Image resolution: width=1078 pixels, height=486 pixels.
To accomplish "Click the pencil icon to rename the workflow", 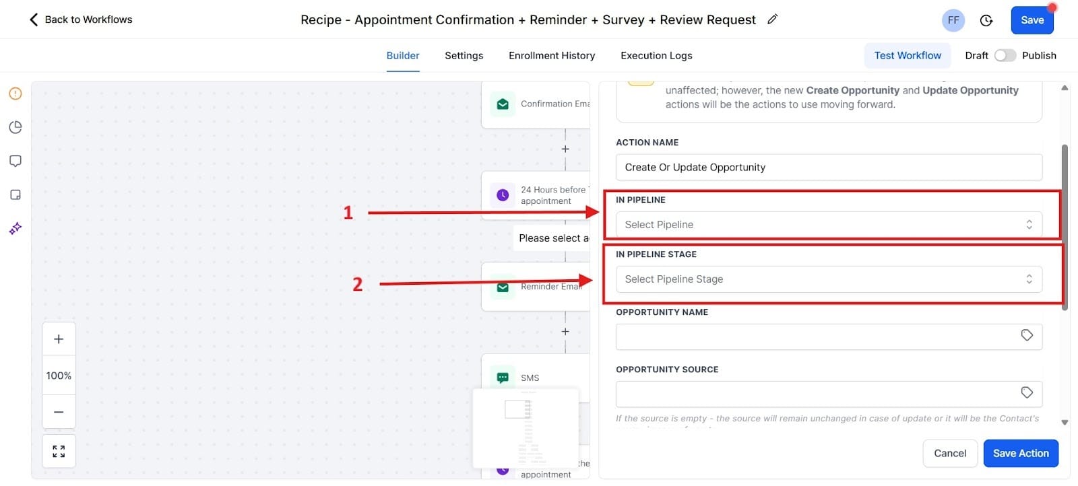I will pos(772,20).
